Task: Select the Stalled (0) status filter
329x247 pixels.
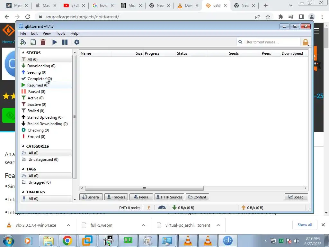Action: click(x=46, y=111)
